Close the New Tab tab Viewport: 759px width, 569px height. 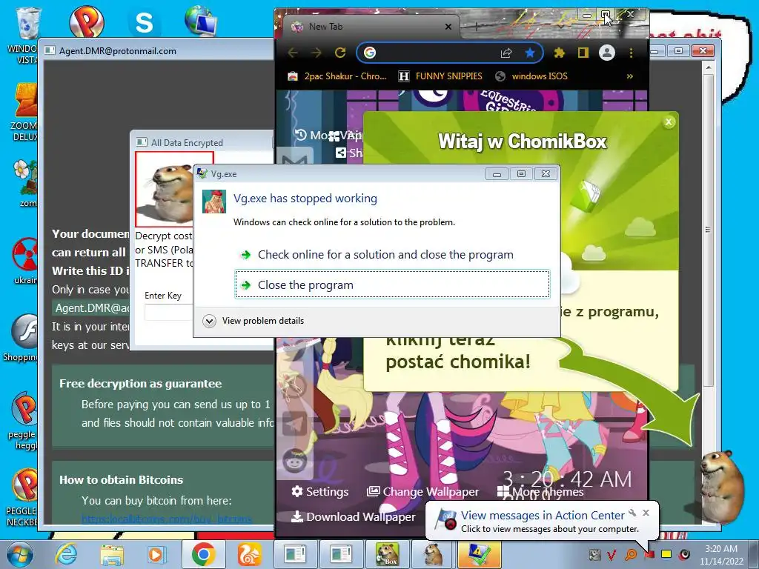coord(448,27)
